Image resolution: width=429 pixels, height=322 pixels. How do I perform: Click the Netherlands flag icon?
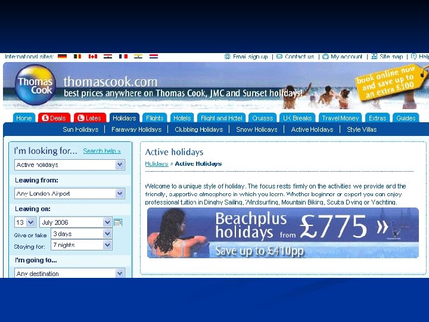[154, 57]
